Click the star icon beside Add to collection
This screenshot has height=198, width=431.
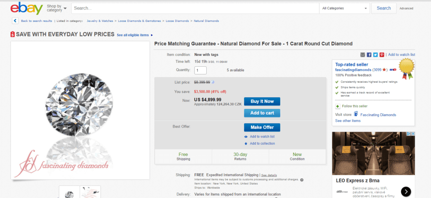click(x=246, y=143)
